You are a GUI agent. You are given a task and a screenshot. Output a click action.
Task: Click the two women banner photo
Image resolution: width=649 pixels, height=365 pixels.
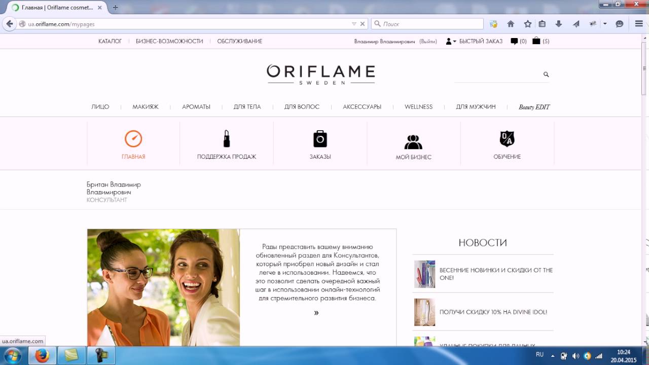pyautogui.click(x=163, y=287)
